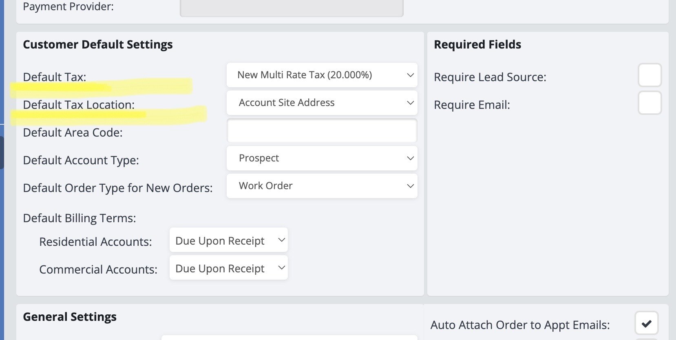
Task: Click the highlighted Default Tax label
Action: coord(55,77)
